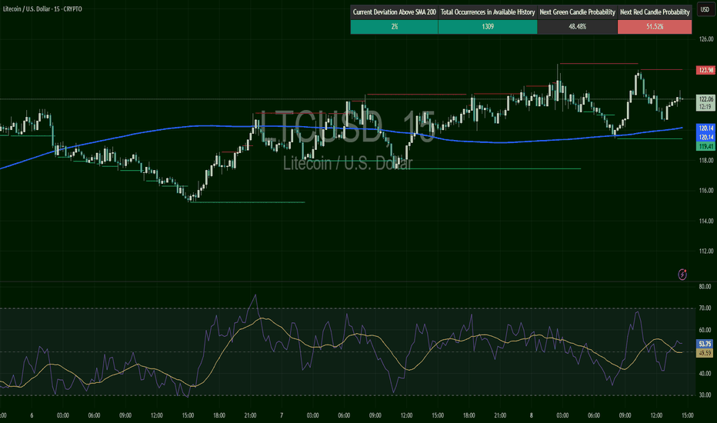
Task: Click the blue RSI value label 53.75
Action: (705, 344)
